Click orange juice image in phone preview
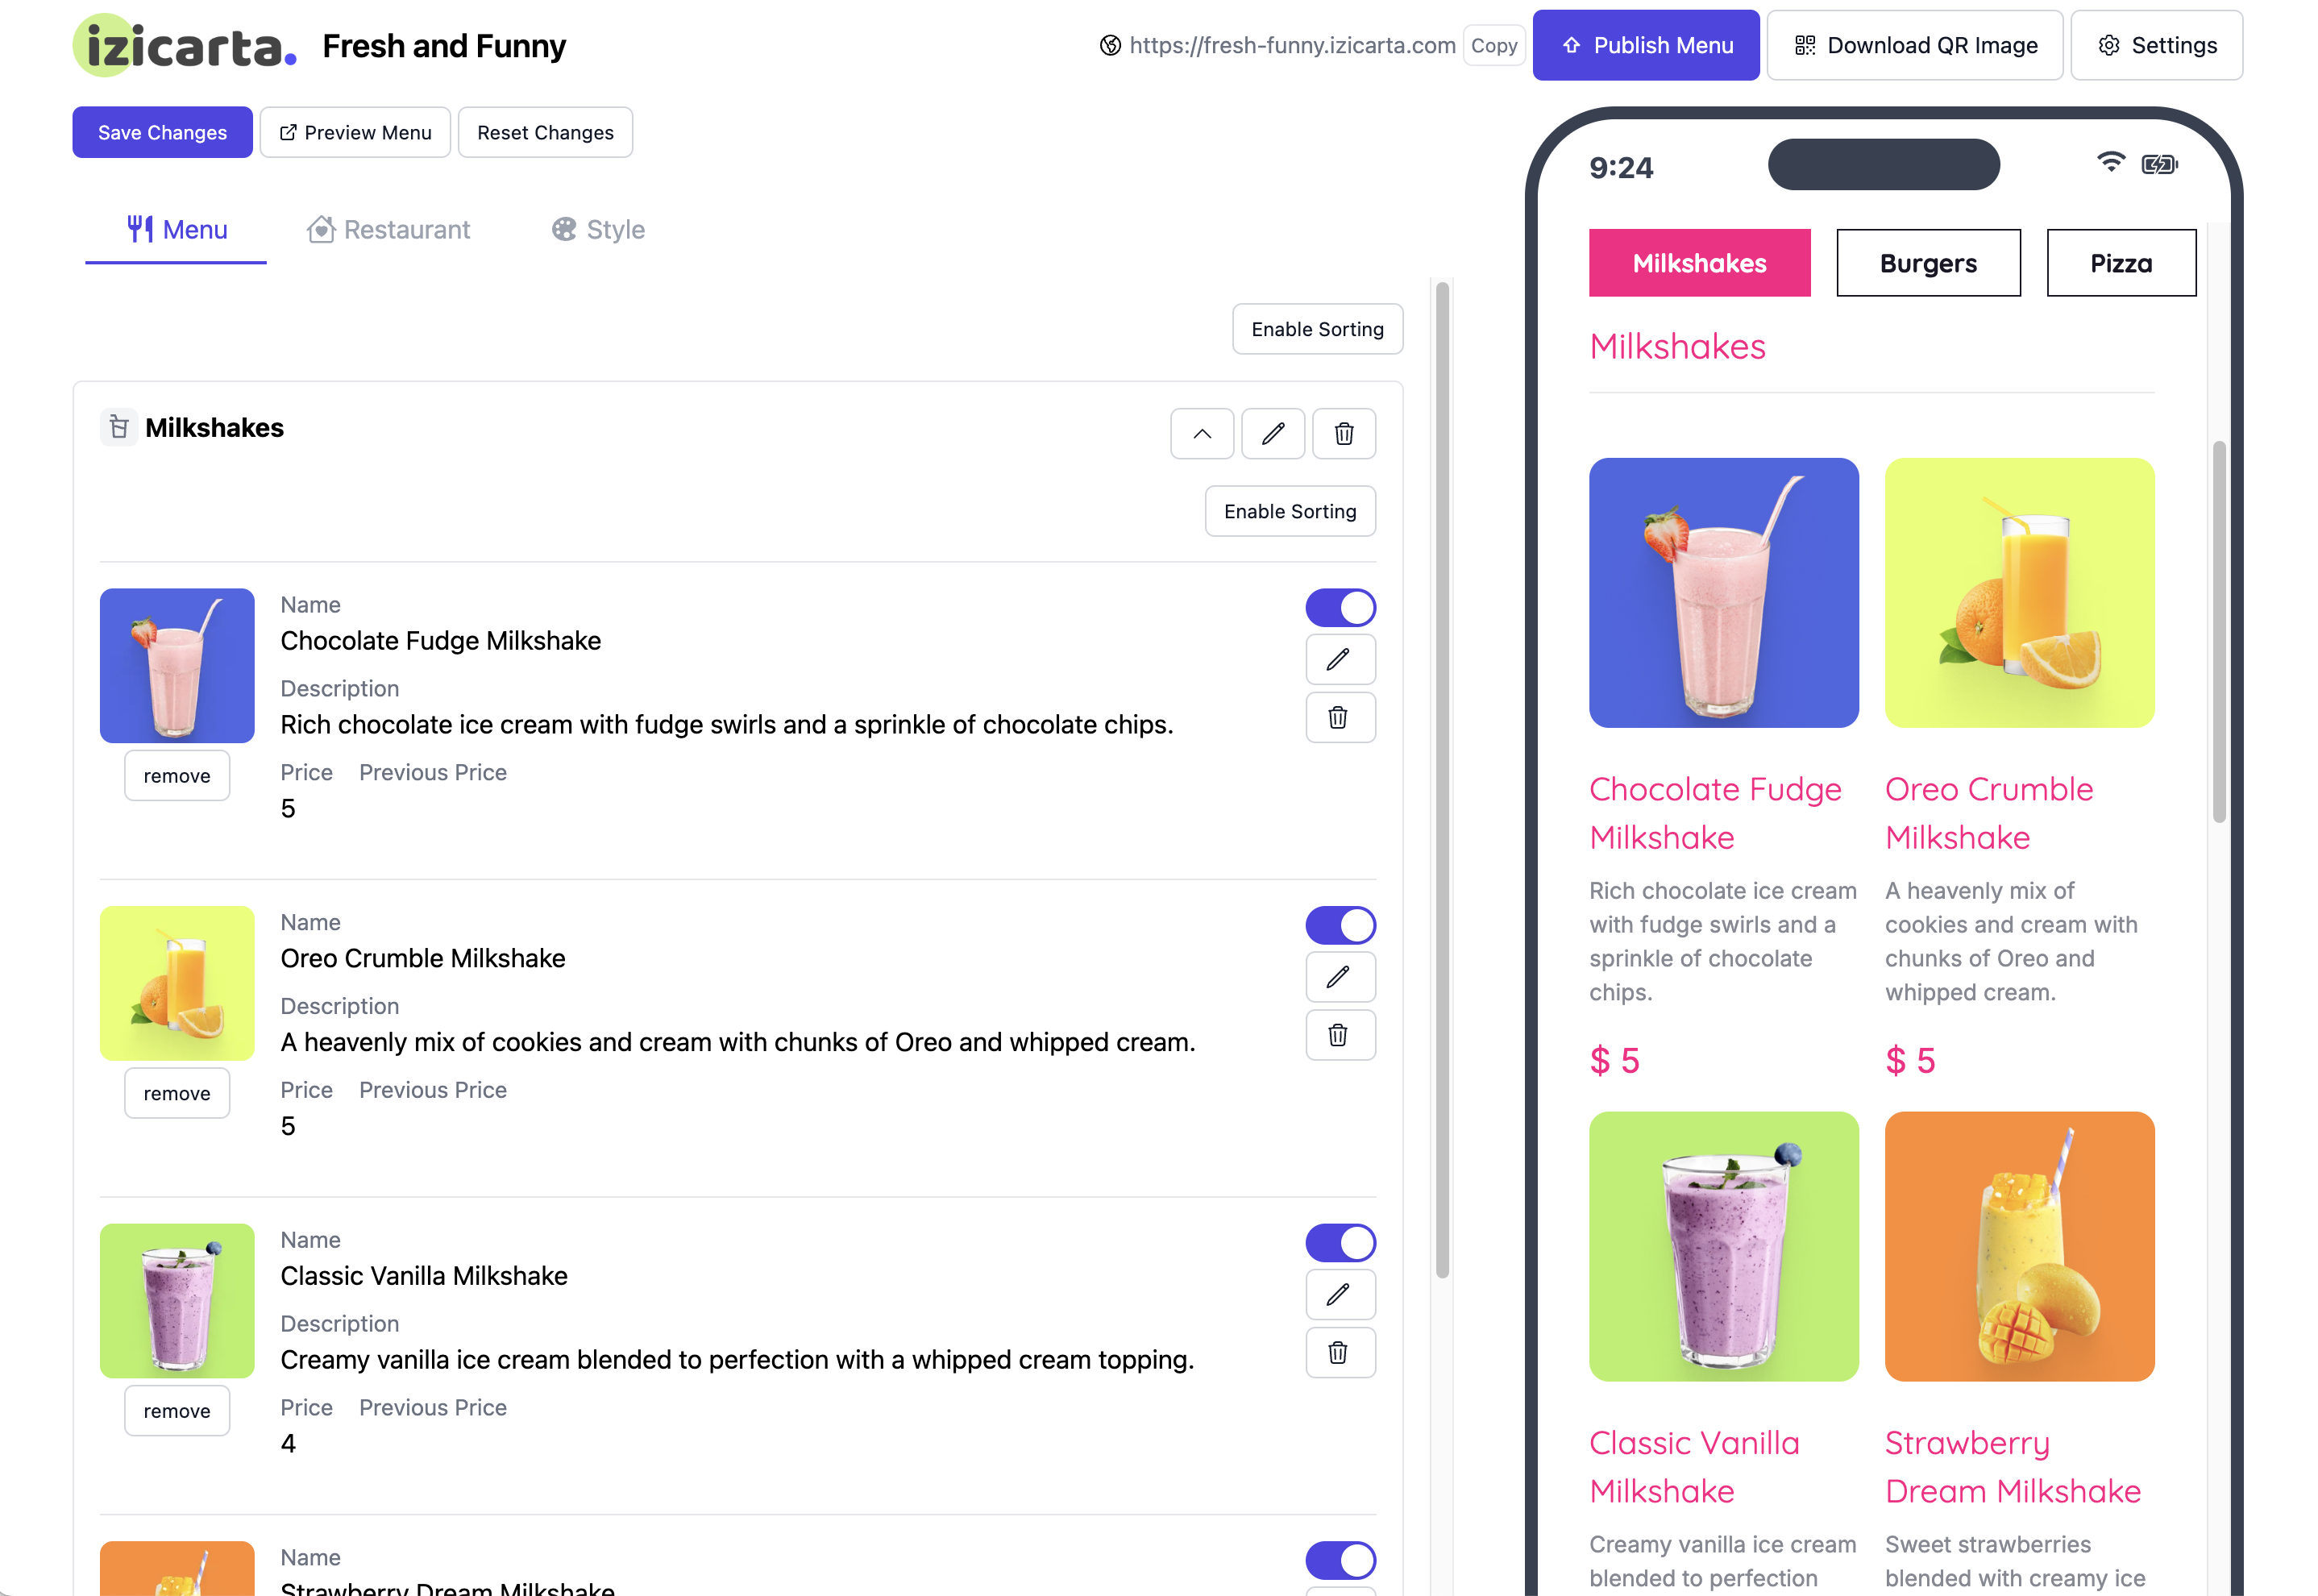This screenshot has width=2318, height=1596. (2019, 593)
